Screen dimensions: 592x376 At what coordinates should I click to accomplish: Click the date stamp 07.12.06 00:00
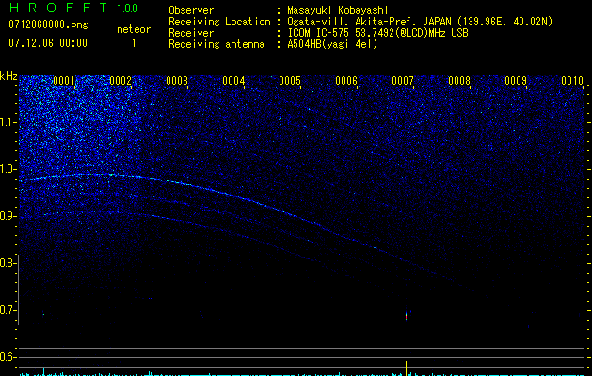48,43
